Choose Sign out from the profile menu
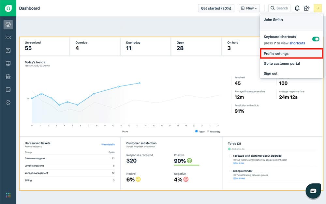This screenshot has width=326, height=204. (271, 73)
